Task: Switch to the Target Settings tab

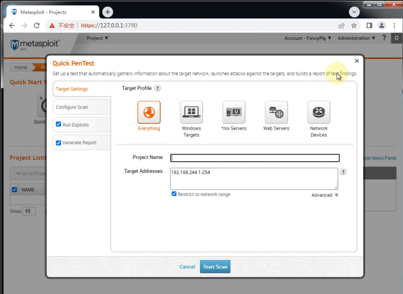Action: (x=82, y=89)
